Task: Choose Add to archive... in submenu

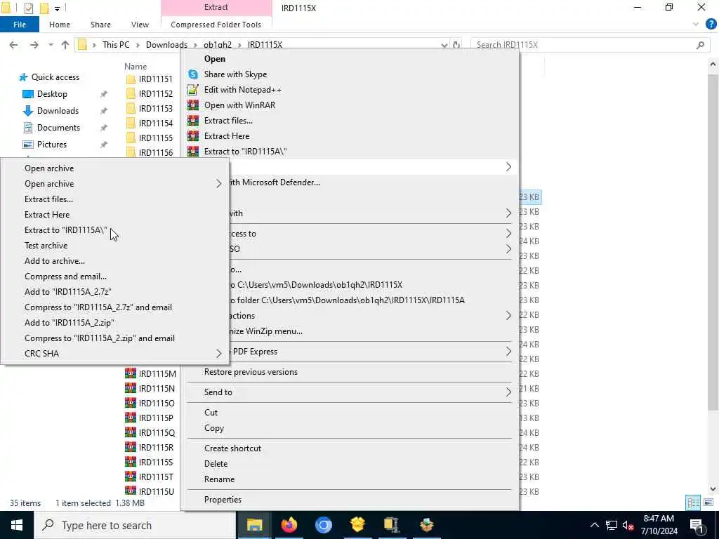Action: (x=55, y=261)
